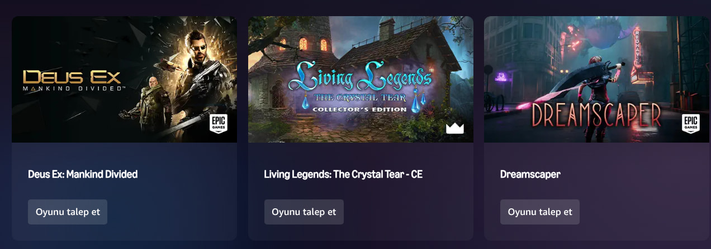Click the Epic Games badge on Dreamscaper
The width and height of the screenshot is (711, 249).
tap(691, 124)
